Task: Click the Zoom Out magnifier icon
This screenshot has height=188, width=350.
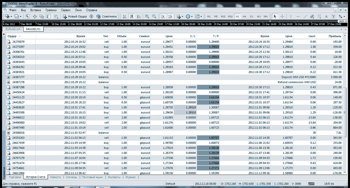Action: pos(154,16)
